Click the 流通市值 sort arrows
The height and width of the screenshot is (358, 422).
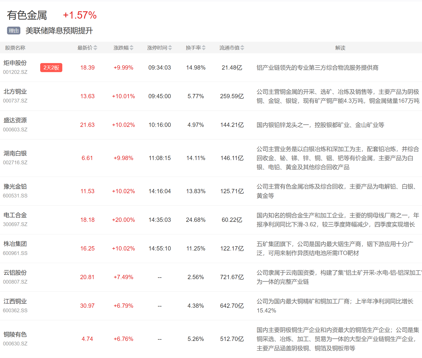point(242,48)
